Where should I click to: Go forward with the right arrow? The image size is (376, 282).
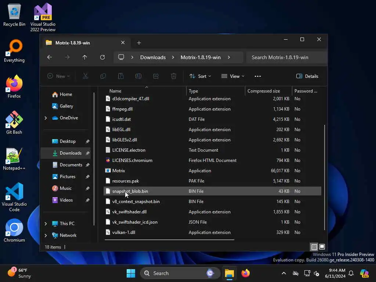pos(68,57)
